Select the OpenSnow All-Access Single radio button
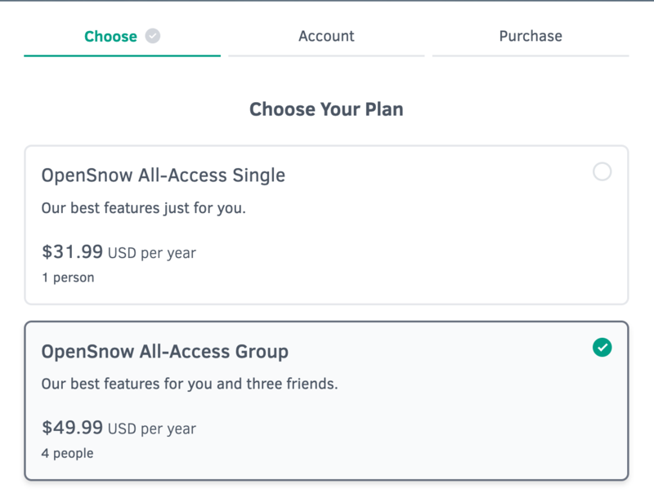Image resolution: width=654 pixels, height=493 pixels. 602,171
